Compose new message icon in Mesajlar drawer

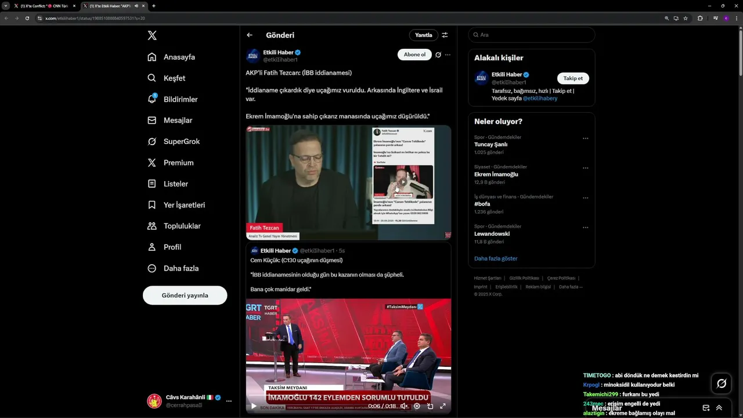pyautogui.click(x=706, y=408)
